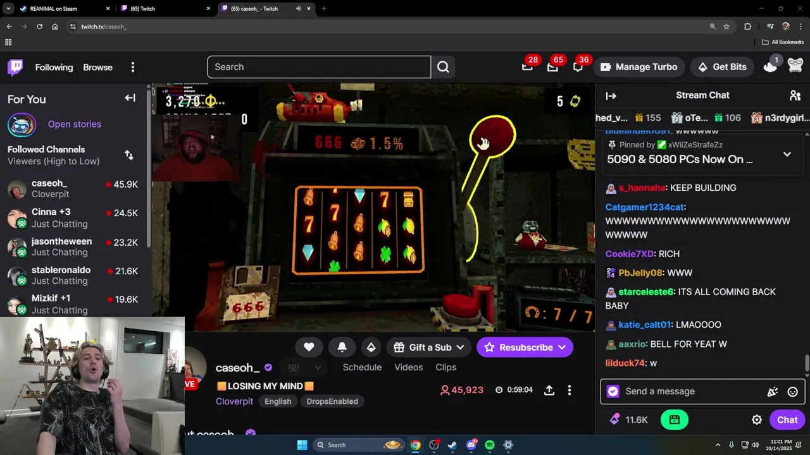Toggle the notification bell for caseoh_
This screenshot has width=810, height=455.
342,347
